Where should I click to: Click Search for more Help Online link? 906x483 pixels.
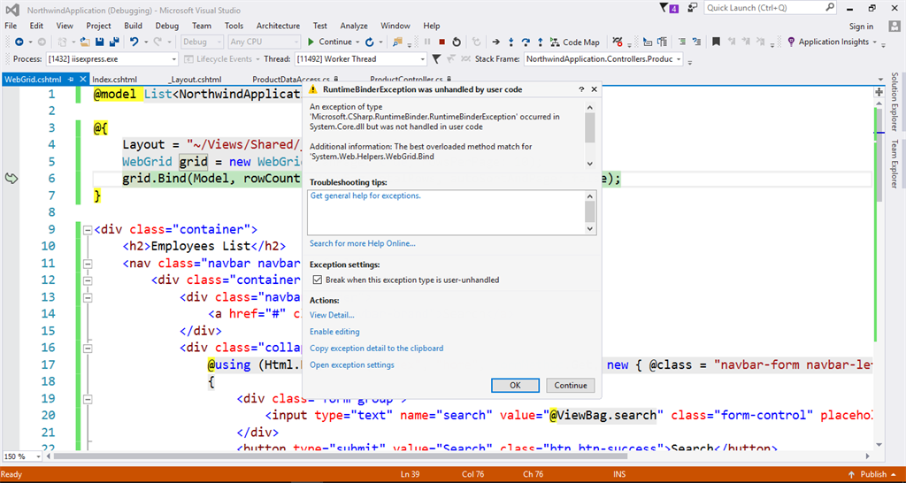coord(362,243)
